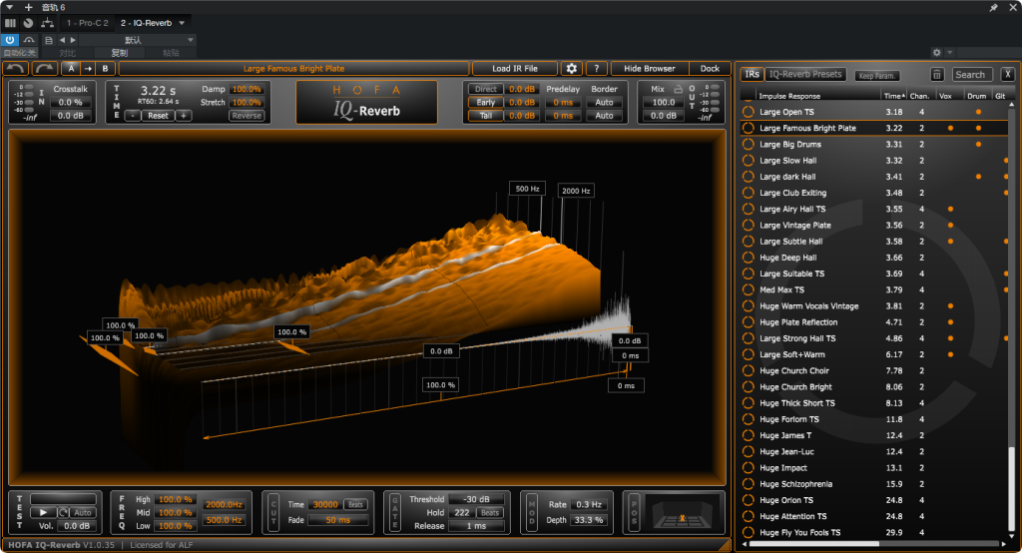Screen dimensions: 1022x553
Task: Expand track menu triangle top left
Action: pyautogui.click(x=9, y=7)
